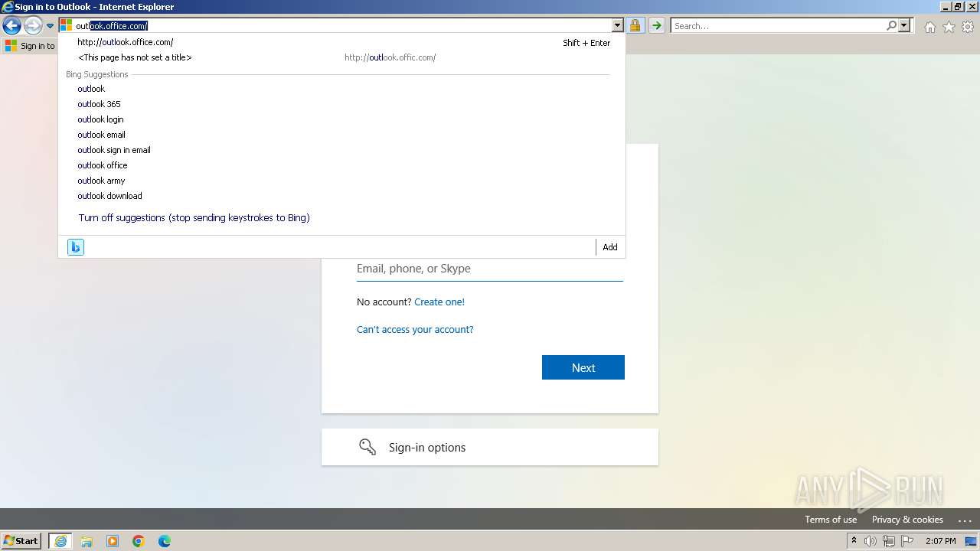Click the Internet Explorer title bar icon
The width and height of the screenshot is (980, 551).
[x=8, y=7]
